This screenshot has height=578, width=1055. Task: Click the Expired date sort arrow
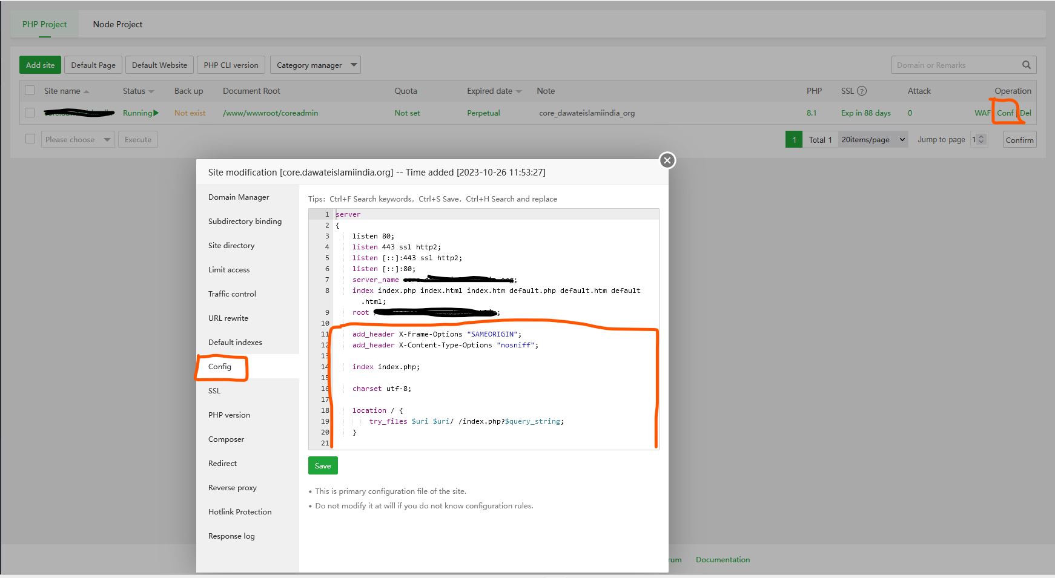pyautogui.click(x=519, y=91)
